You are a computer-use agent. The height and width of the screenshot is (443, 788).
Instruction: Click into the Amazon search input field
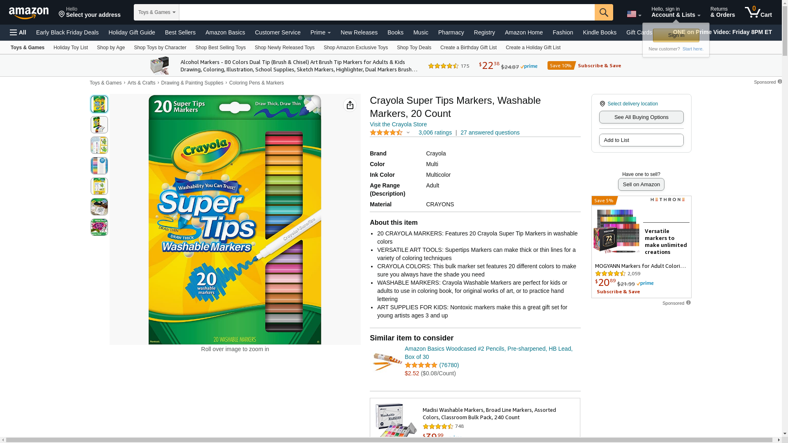click(x=387, y=12)
